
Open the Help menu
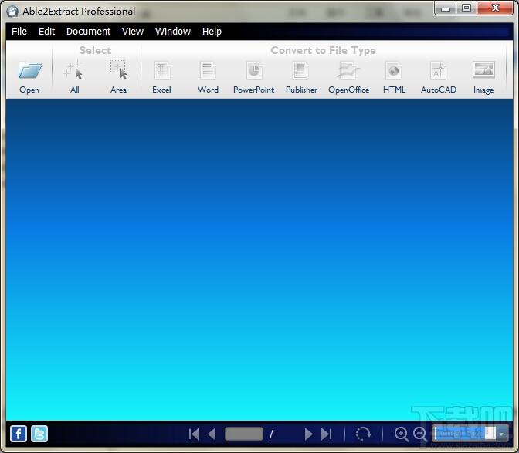point(212,32)
